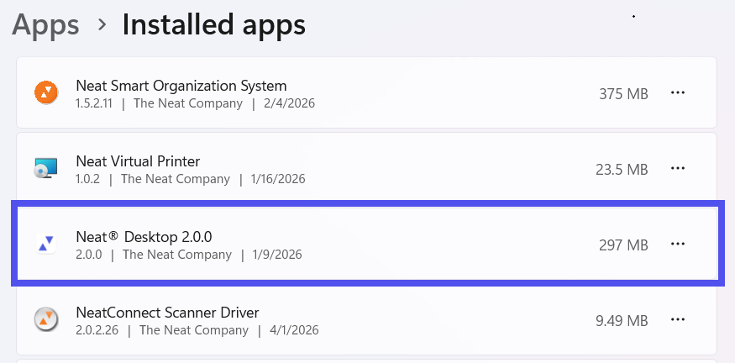The image size is (735, 363).
Task: Click the 297 MB size value
Action: pos(623,245)
